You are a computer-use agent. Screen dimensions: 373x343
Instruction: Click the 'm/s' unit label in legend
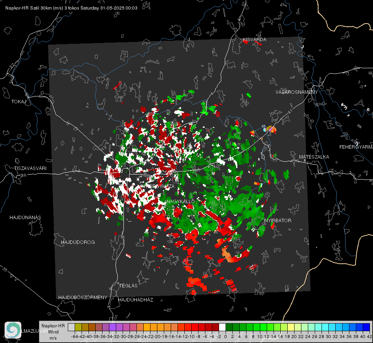(53, 338)
